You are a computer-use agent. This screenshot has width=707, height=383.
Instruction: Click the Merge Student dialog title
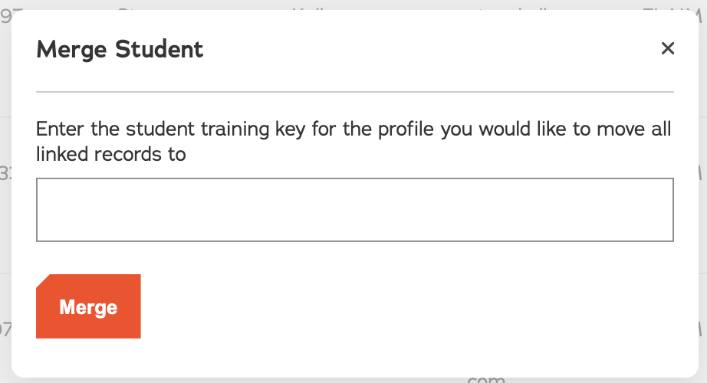120,50
